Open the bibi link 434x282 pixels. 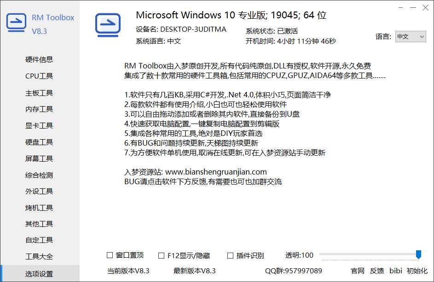click(396, 271)
